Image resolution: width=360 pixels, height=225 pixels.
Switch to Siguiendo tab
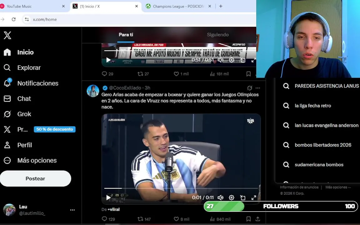217,35
